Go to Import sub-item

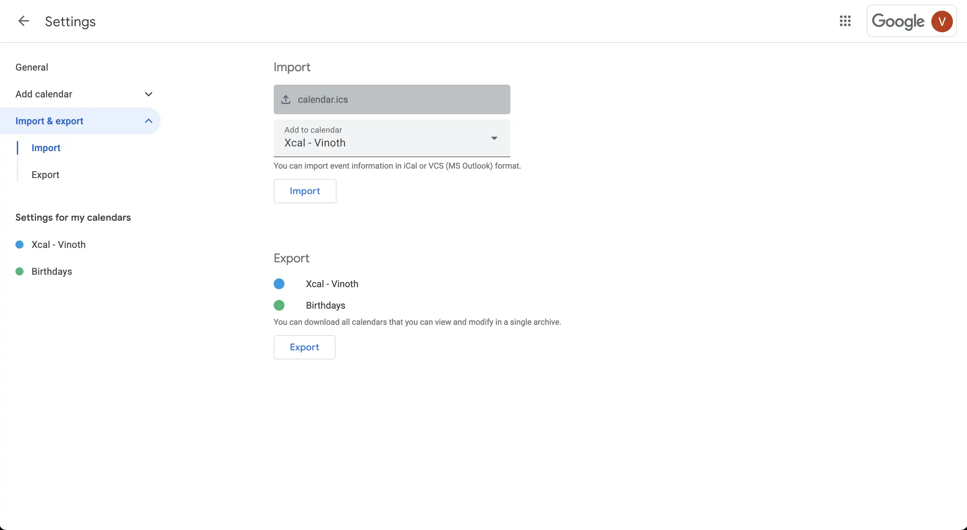(46, 148)
